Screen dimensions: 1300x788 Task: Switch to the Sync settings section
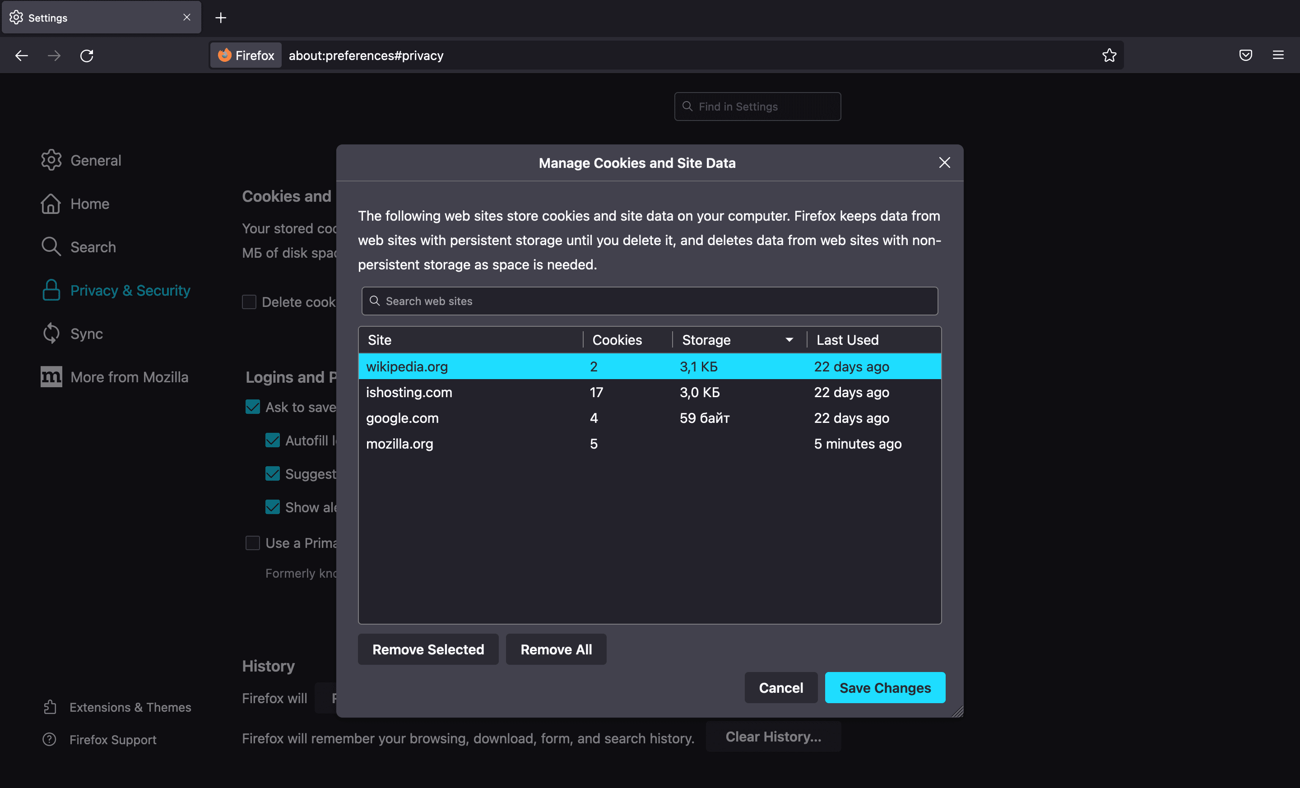[x=87, y=334]
